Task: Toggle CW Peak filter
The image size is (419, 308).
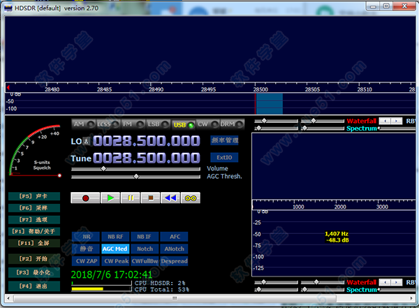Action: [115, 261]
